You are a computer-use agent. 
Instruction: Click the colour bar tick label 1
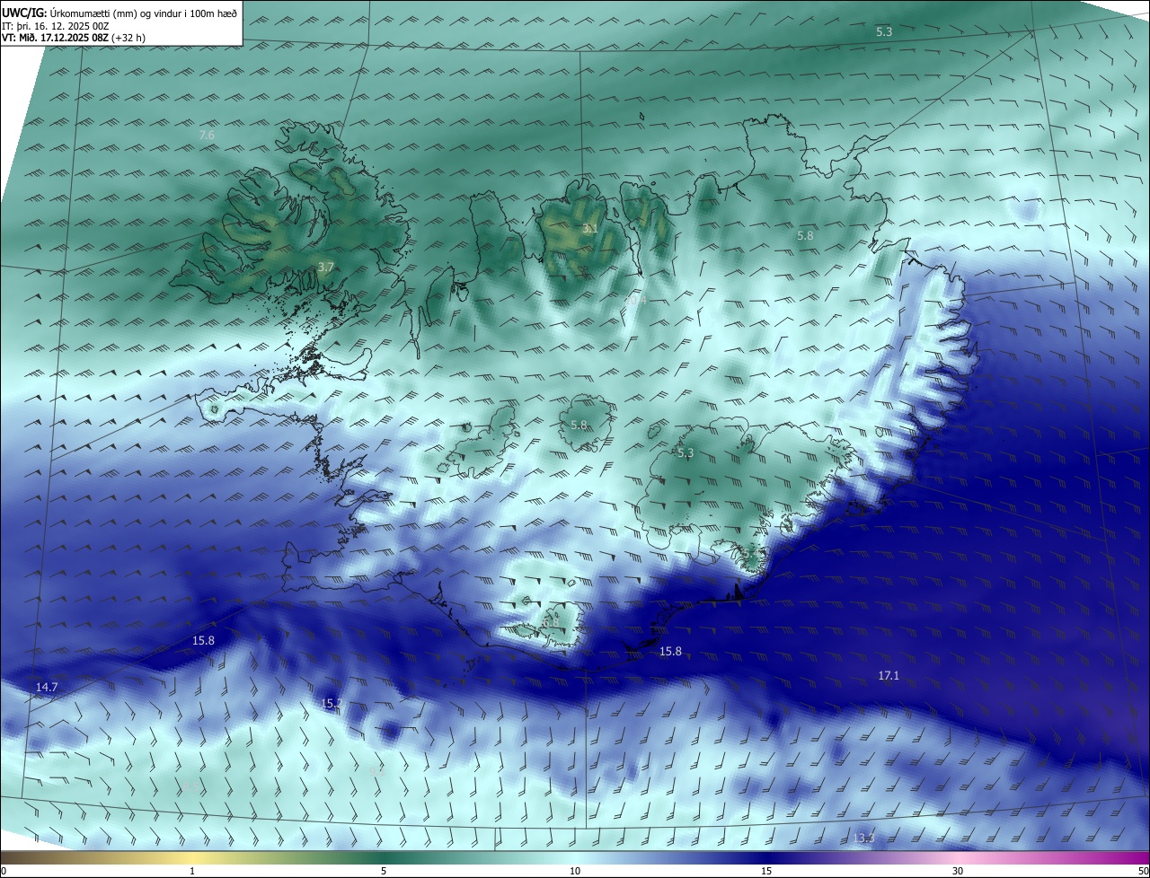pyautogui.click(x=192, y=871)
